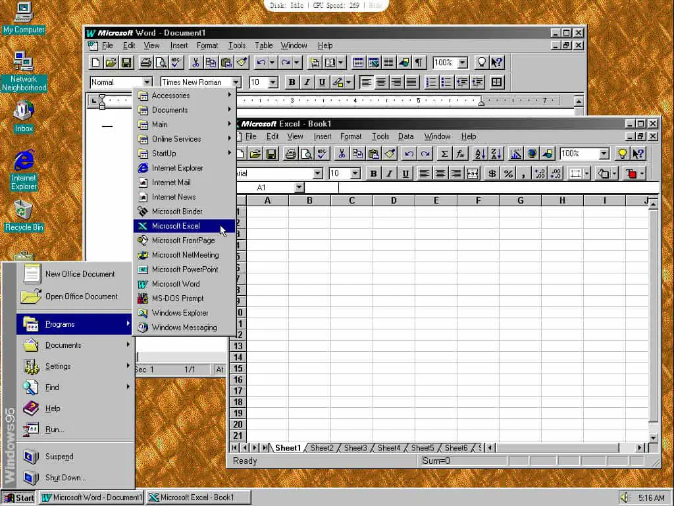Expand Excel's Name Box dropdown arrow
The image size is (674, 506).
299,187
